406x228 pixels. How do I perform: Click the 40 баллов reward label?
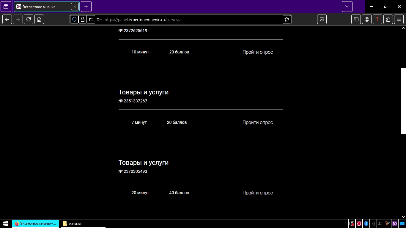click(x=179, y=193)
